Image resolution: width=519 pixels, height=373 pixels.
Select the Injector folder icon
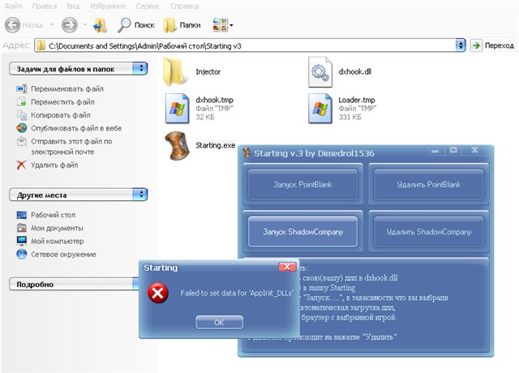pyautogui.click(x=175, y=71)
